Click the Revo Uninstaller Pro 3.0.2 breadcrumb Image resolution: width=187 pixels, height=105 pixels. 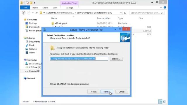tap(95, 13)
